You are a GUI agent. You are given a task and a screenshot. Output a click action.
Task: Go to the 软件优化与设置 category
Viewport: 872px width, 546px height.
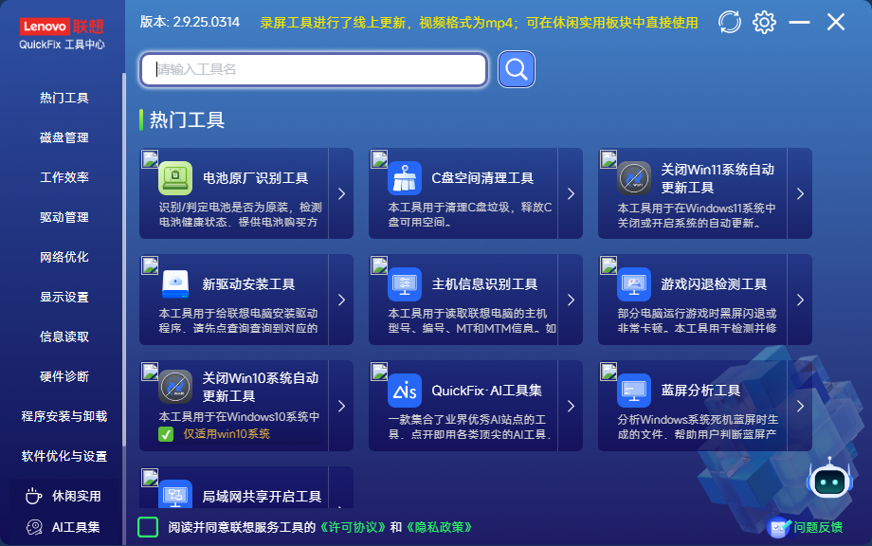64,456
